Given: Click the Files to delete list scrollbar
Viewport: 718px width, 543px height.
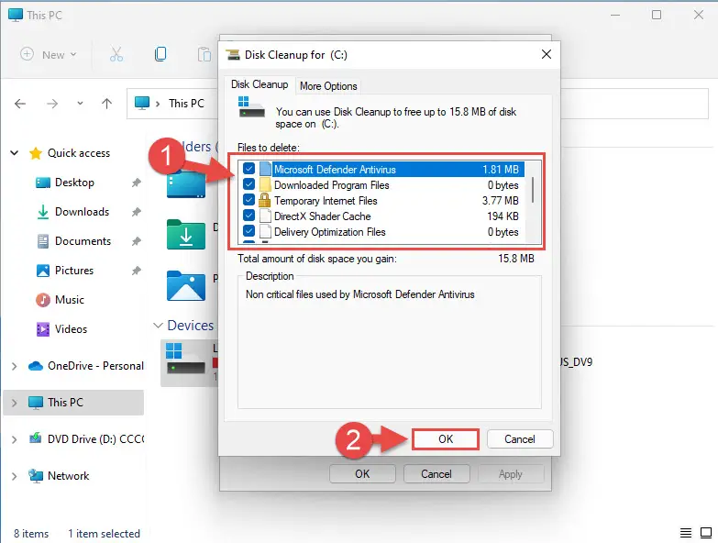Looking at the screenshot, I should point(533,190).
